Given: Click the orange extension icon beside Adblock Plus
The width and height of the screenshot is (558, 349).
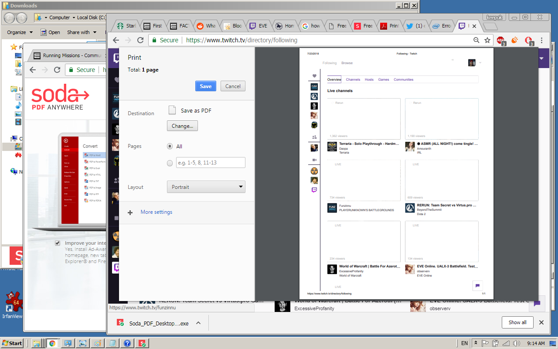Looking at the screenshot, I should coord(515,40).
